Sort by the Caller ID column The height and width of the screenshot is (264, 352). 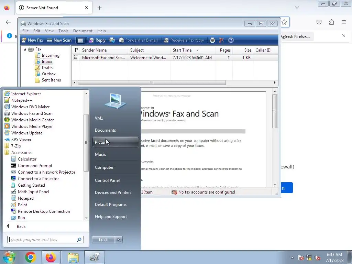(x=266, y=50)
